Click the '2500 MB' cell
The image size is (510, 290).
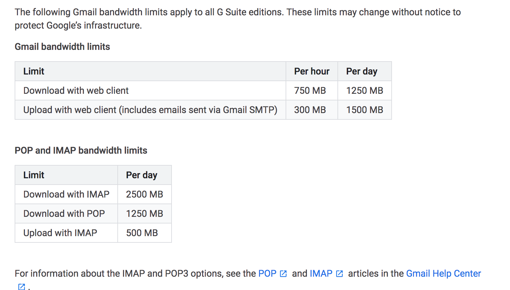[x=145, y=194]
